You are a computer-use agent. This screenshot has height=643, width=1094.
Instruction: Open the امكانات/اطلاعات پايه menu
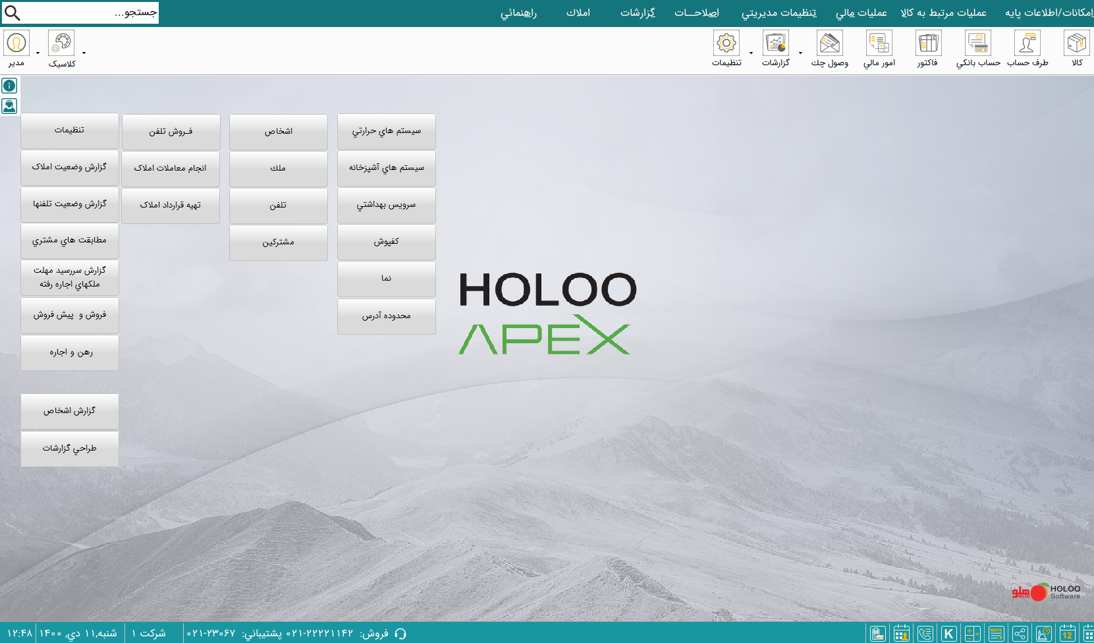tap(1049, 13)
